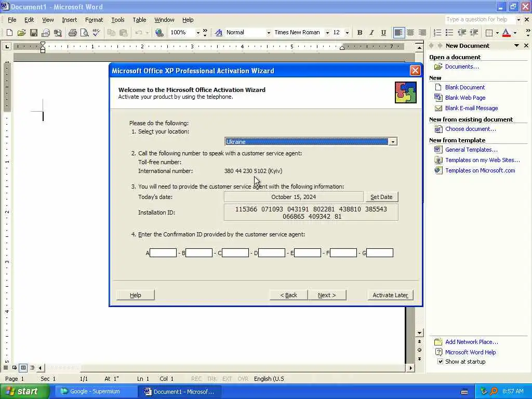Open Blank Document in task pane

click(465, 87)
